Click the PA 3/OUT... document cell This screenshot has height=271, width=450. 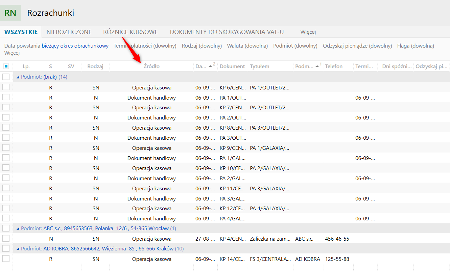pos(233,138)
